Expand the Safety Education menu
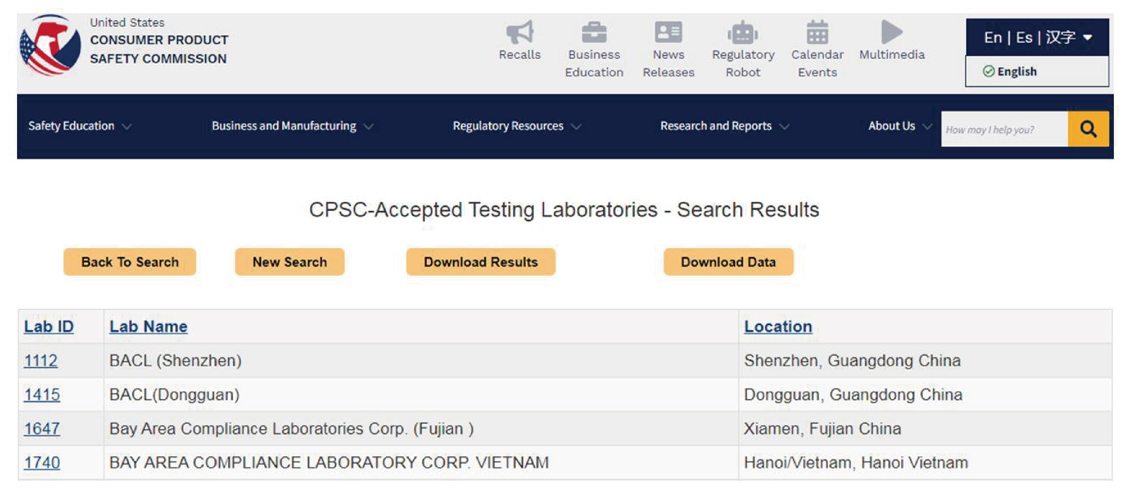The width and height of the screenshot is (1129, 496). pos(79,126)
